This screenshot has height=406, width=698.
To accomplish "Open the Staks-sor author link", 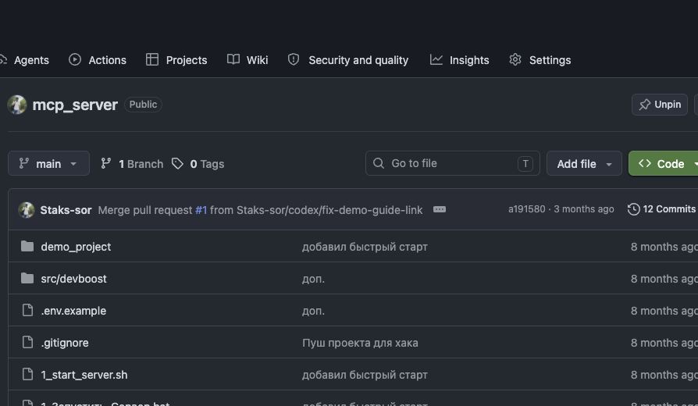I will [66, 210].
